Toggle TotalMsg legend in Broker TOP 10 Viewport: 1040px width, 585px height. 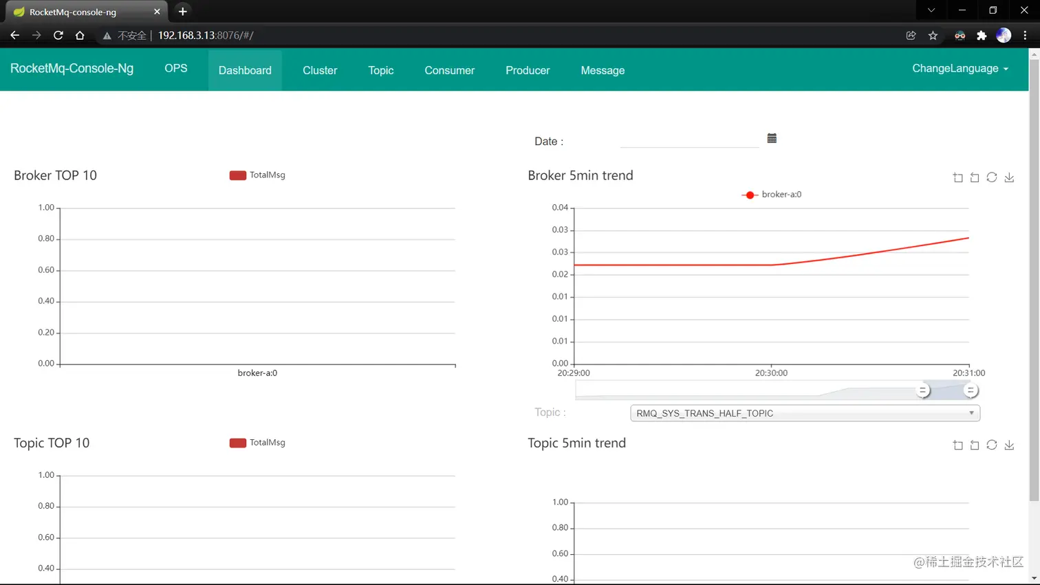pyautogui.click(x=257, y=175)
